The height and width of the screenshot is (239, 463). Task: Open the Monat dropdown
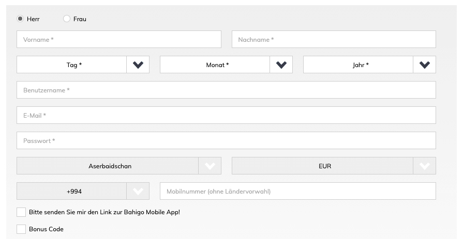click(x=215, y=65)
